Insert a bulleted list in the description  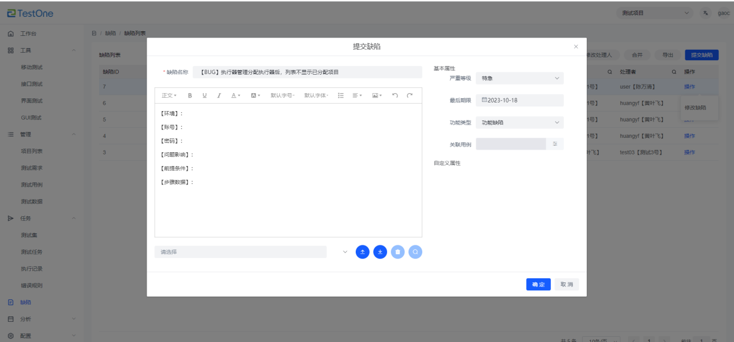(341, 95)
